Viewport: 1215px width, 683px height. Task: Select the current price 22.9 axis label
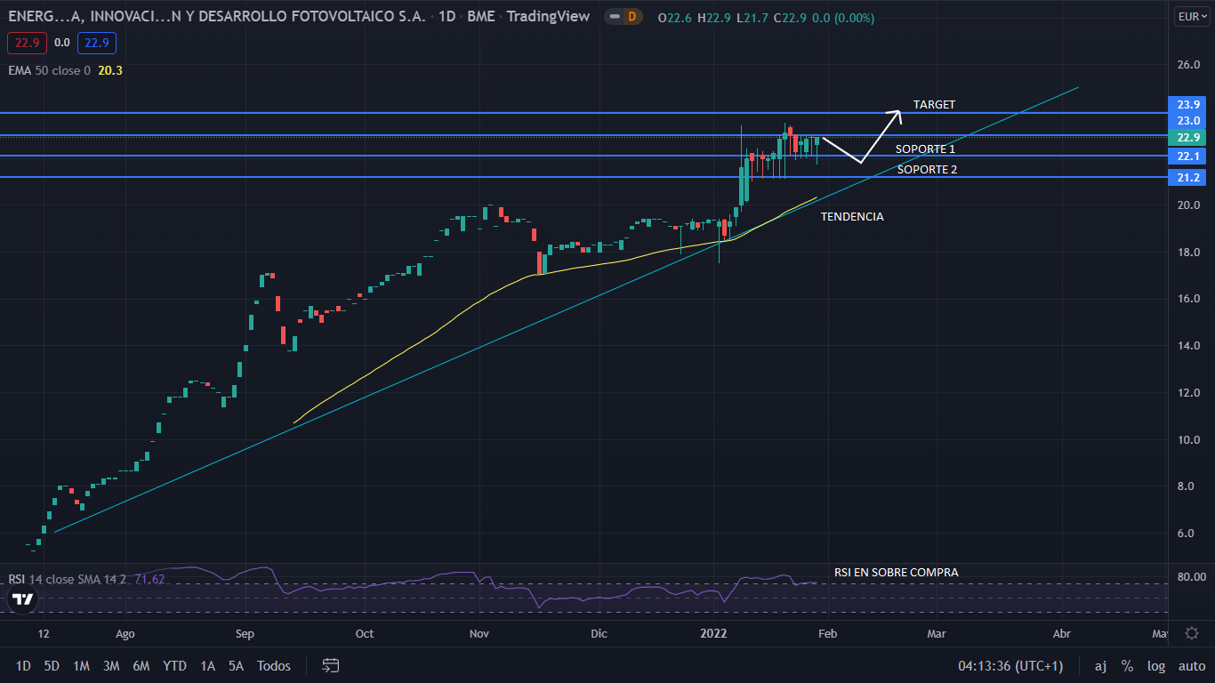[1188, 137]
